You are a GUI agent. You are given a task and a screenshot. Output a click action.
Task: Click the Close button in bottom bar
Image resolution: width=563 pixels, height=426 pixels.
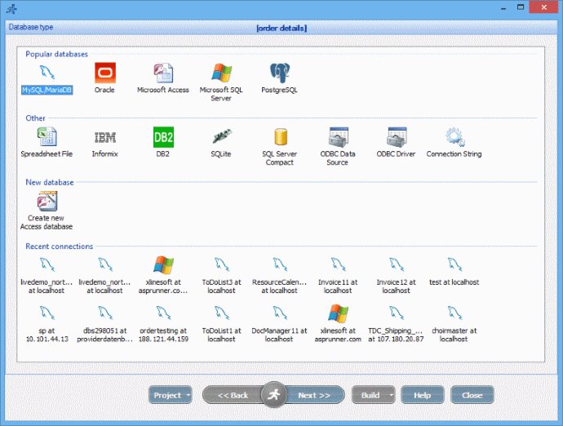pyautogui.click(x=472, y=395)
